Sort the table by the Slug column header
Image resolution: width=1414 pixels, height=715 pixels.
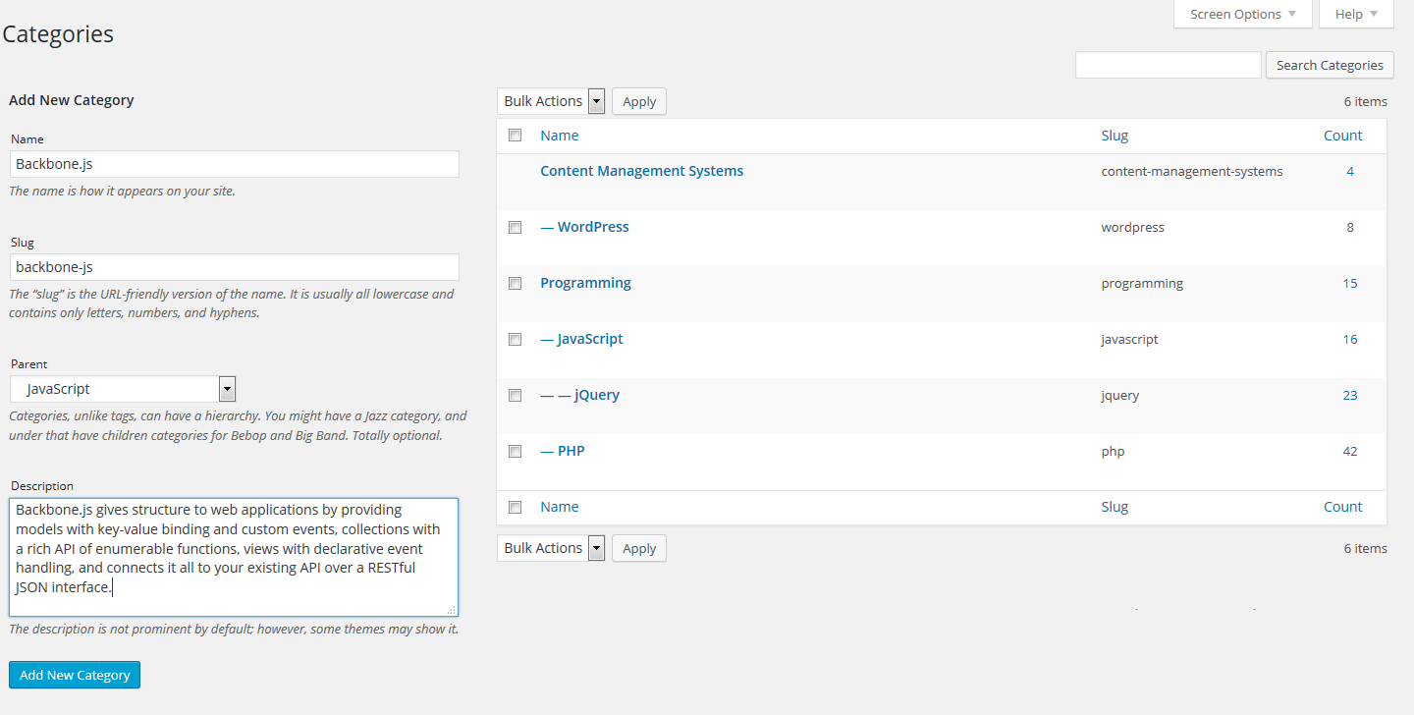pyautogui.click(x=1115, y=136)
